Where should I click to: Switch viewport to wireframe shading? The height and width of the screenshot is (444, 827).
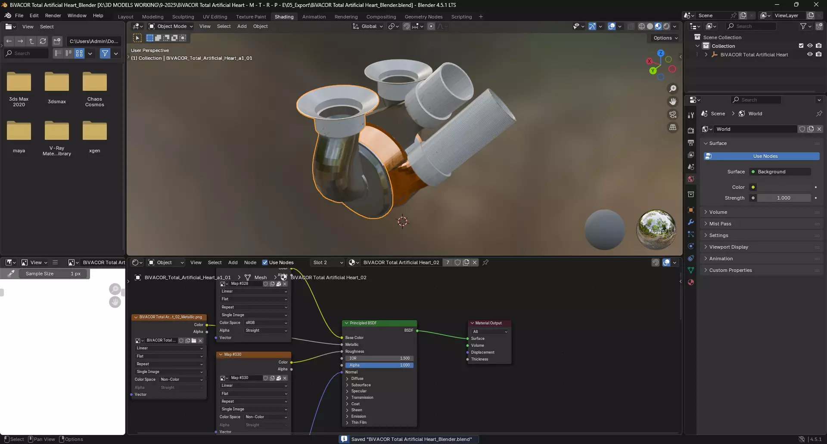(642, 26)
